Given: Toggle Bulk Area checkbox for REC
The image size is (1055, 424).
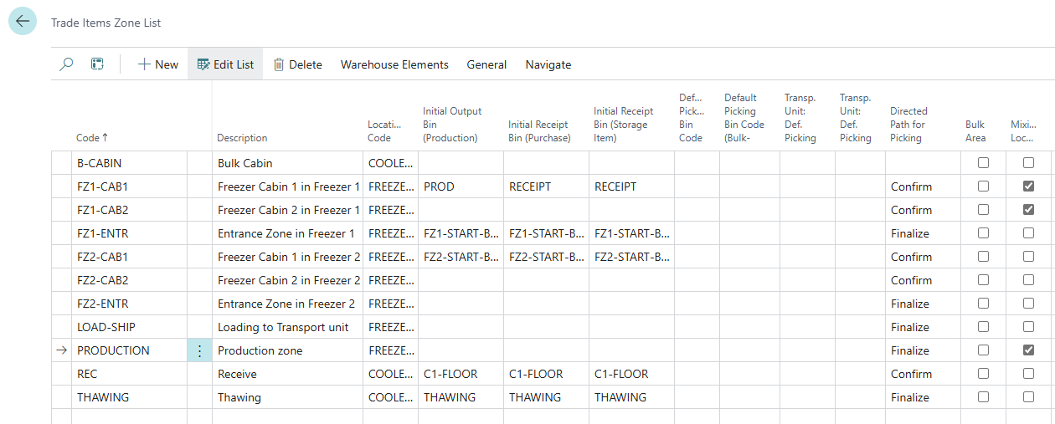Looking at the screenshot, I should tap(983, 374).
